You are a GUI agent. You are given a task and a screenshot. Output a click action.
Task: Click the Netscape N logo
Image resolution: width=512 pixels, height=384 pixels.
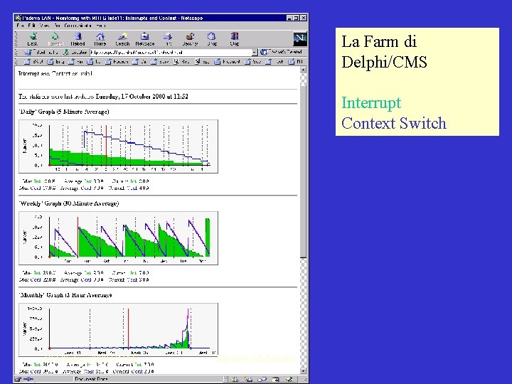pos(300,39)
